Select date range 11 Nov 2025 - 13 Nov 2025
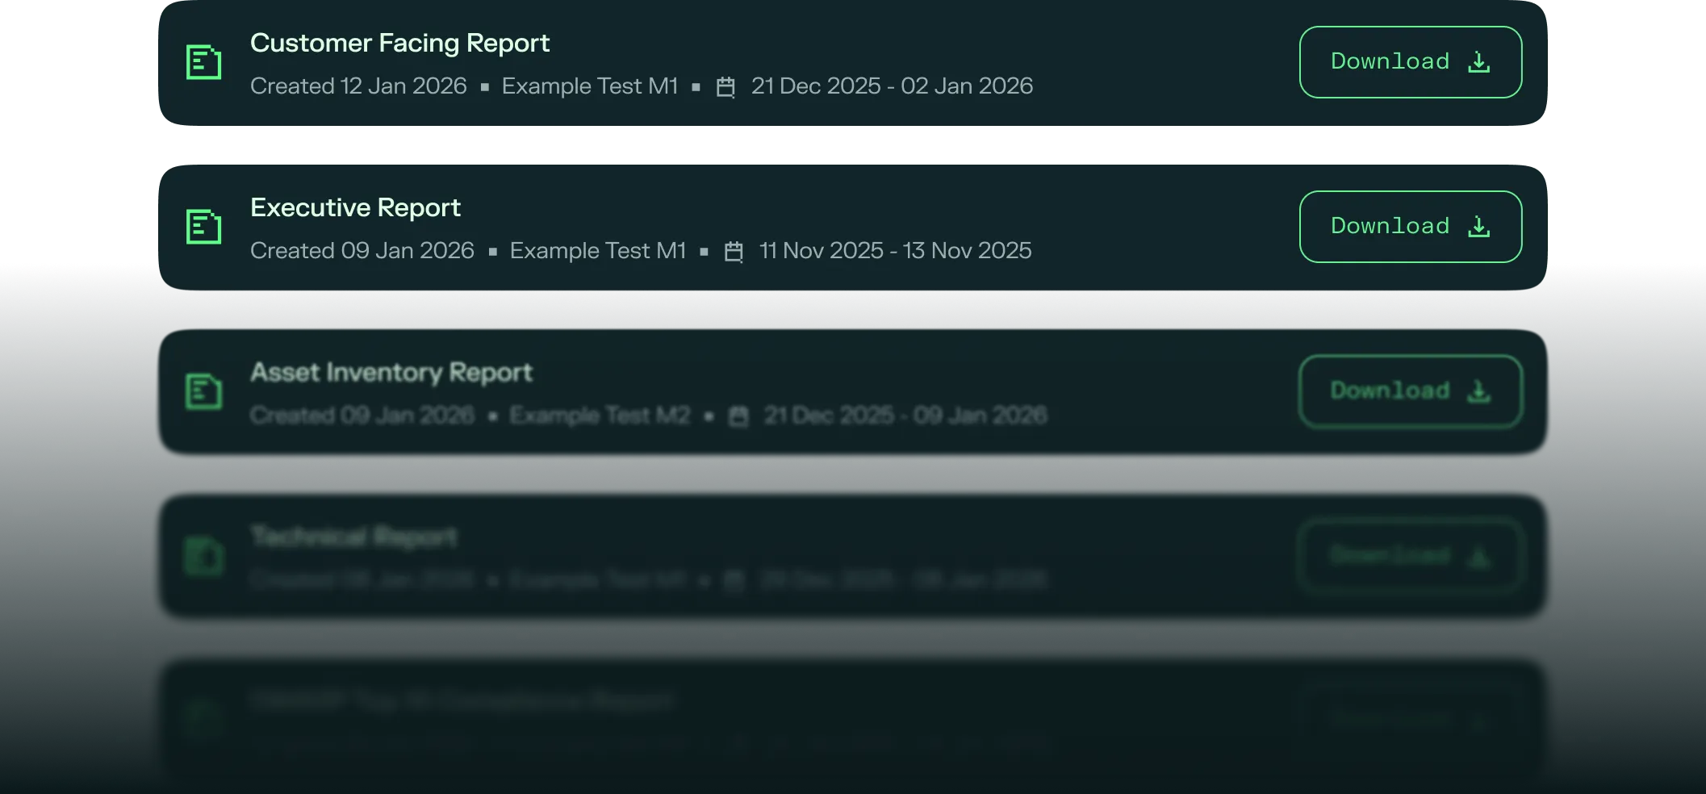The height and width of the screenshot is (794, 1706). point(895,250)
